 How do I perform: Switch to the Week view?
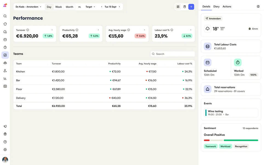pyautogui.click(x=58, y=7)
